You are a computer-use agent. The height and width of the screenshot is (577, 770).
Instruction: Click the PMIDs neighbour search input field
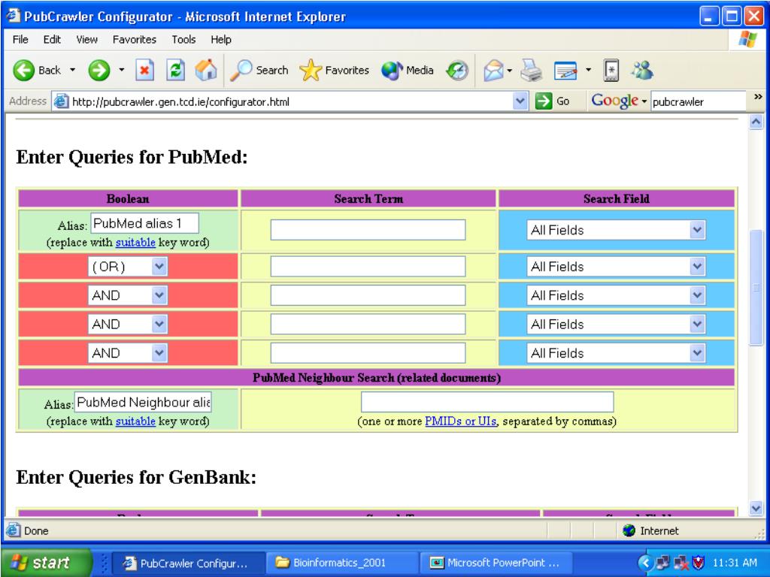coord(487,402)
